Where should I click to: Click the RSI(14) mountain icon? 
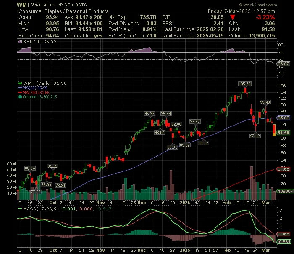pos(20,41)
